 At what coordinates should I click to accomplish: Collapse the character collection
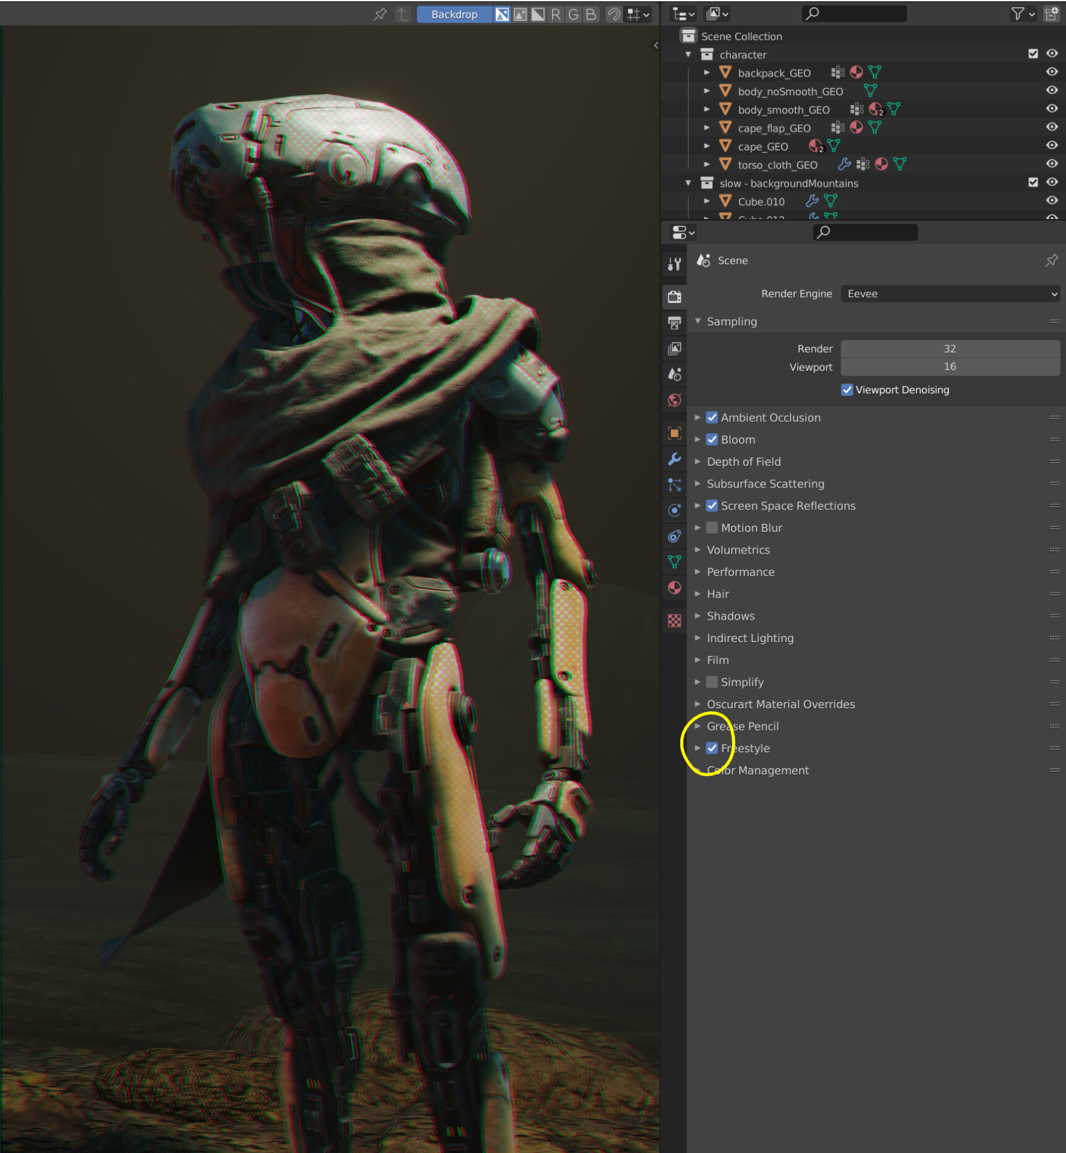(688, 54)
